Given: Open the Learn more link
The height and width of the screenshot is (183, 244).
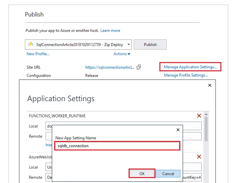Looking at the screenshot, I should coord(110,31).
